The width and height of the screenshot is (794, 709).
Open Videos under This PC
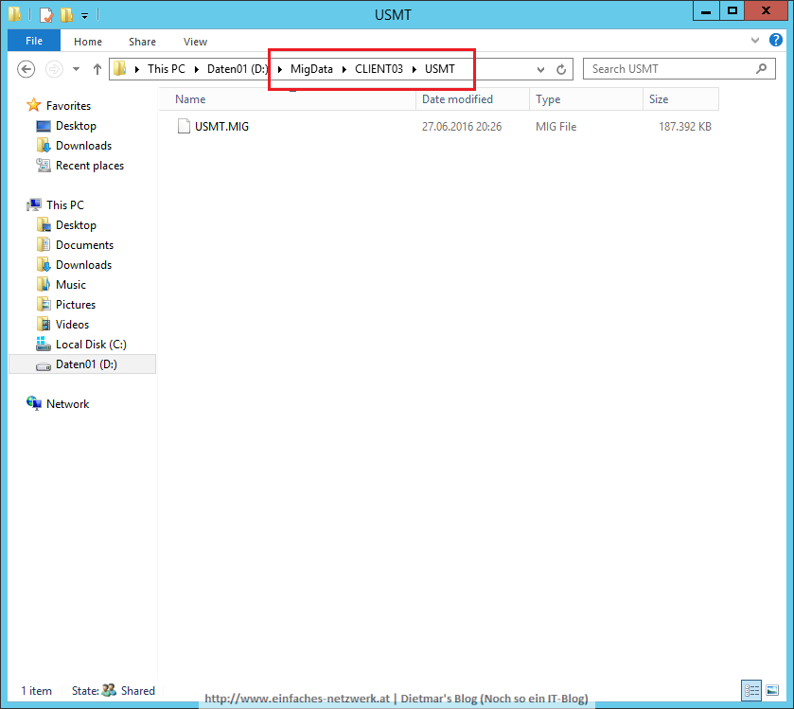(73, 325)
